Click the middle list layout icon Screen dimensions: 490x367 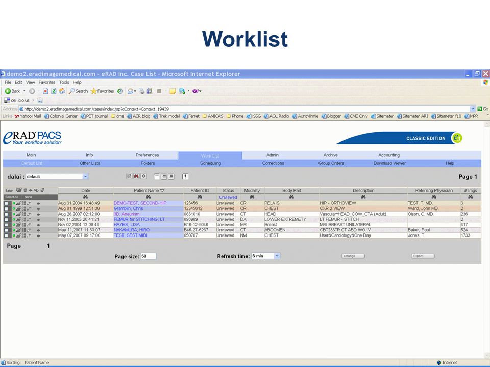(164, 177)
